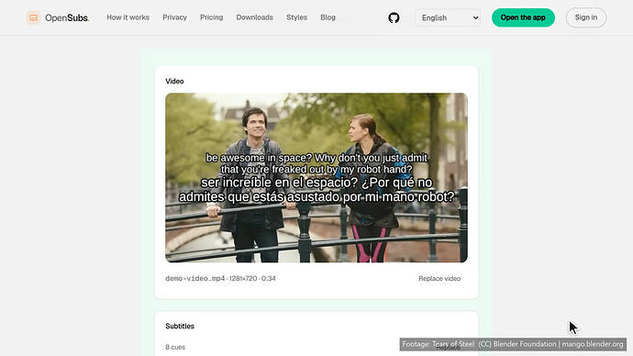Image resolution: width=633 pixels, height=356 pixels.
Task: Open the GitHub repository icon
Action: 394,17
